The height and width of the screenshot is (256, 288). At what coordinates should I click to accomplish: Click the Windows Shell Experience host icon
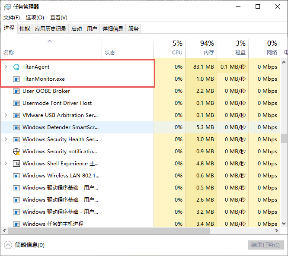tap(16, 164)
